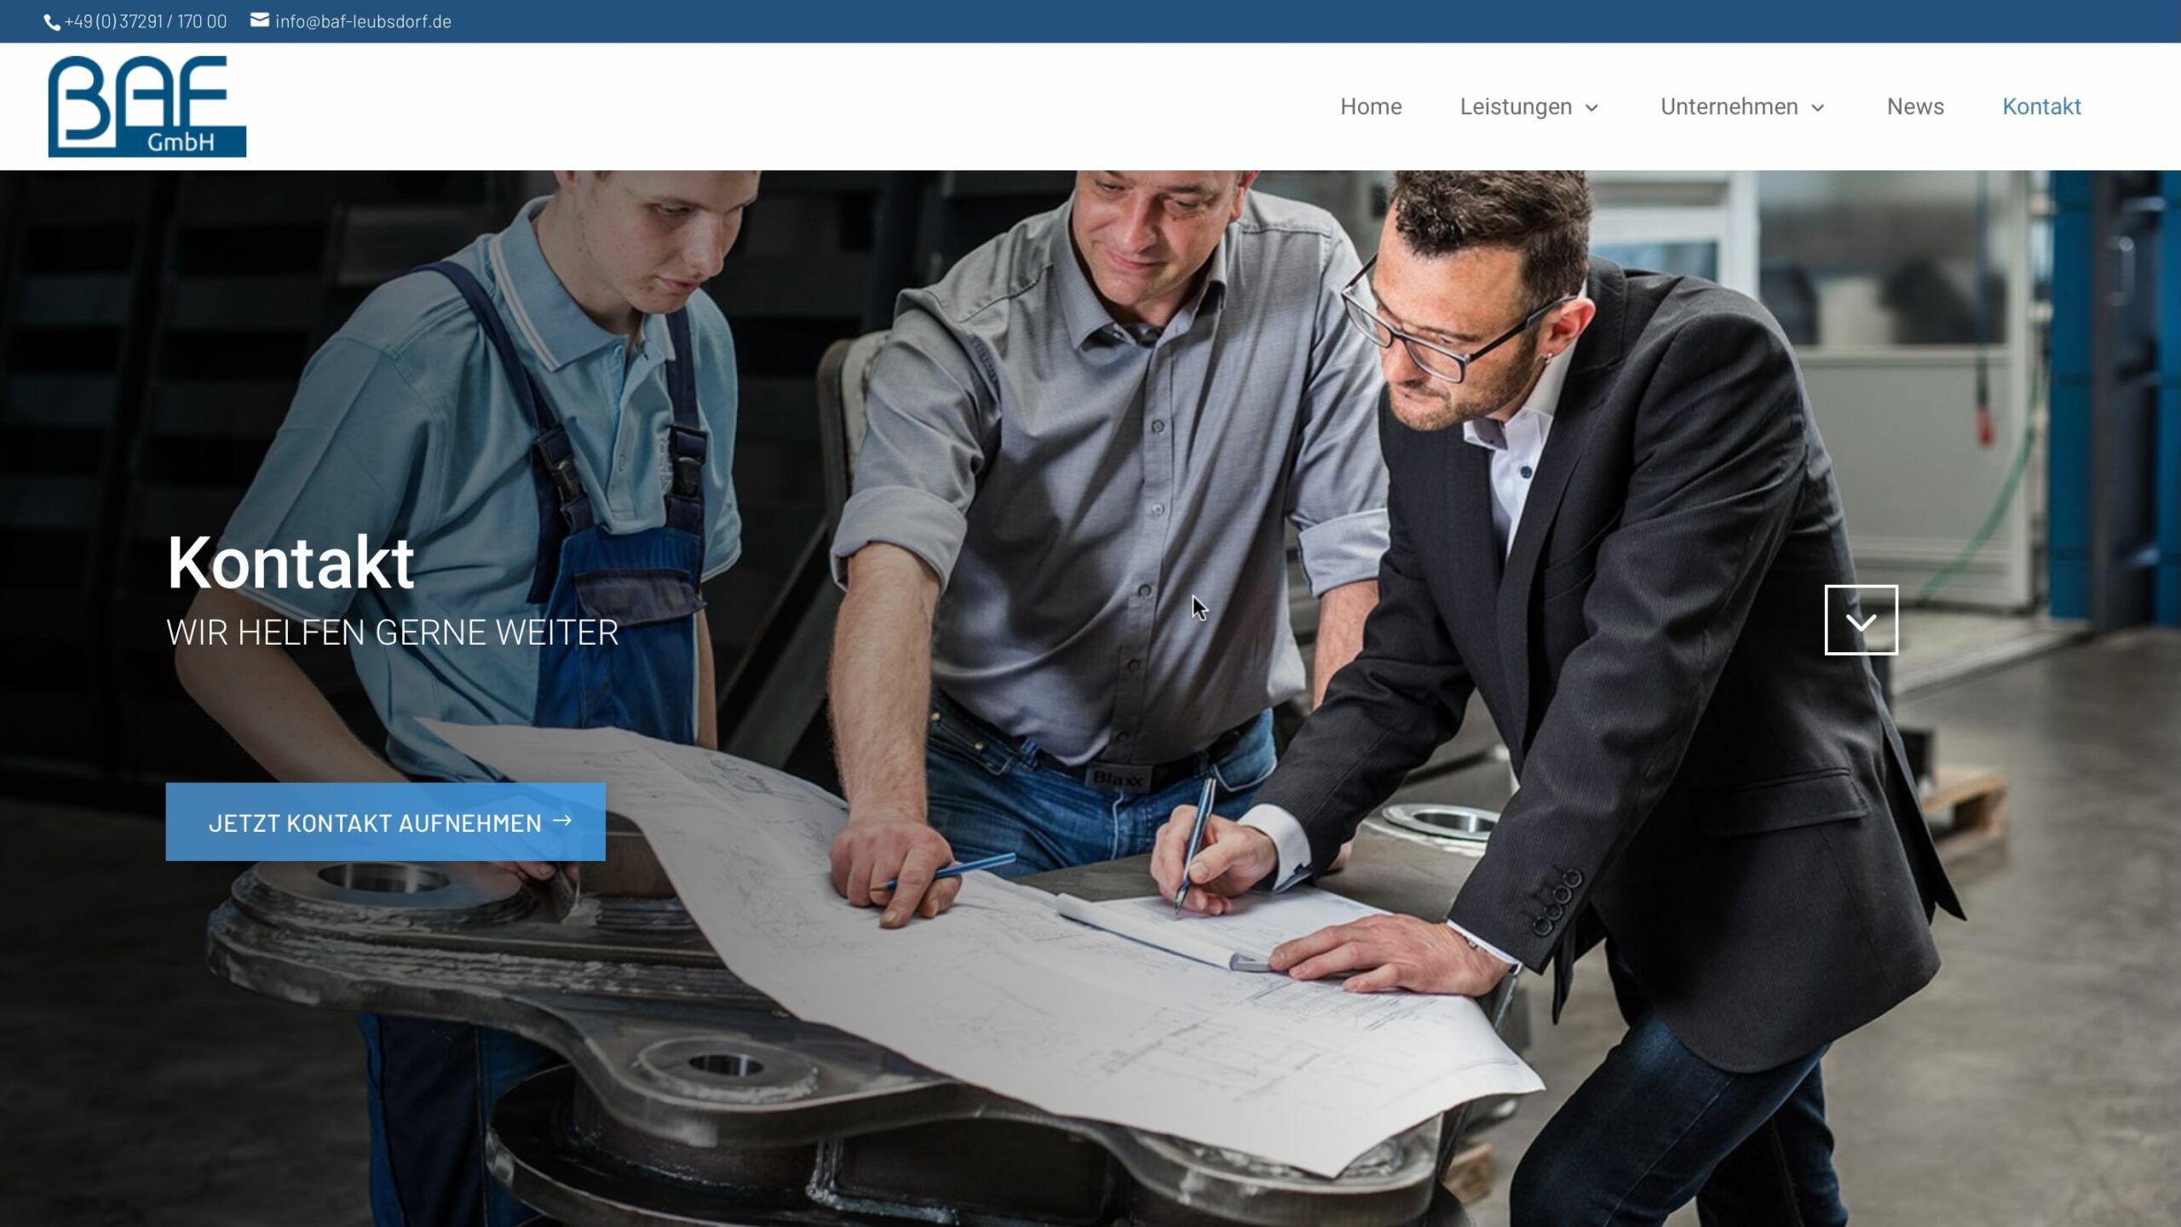Expand the Leistungen dropdown chevron
Screen dimensions: 2181x1227
pos(1591,108)
